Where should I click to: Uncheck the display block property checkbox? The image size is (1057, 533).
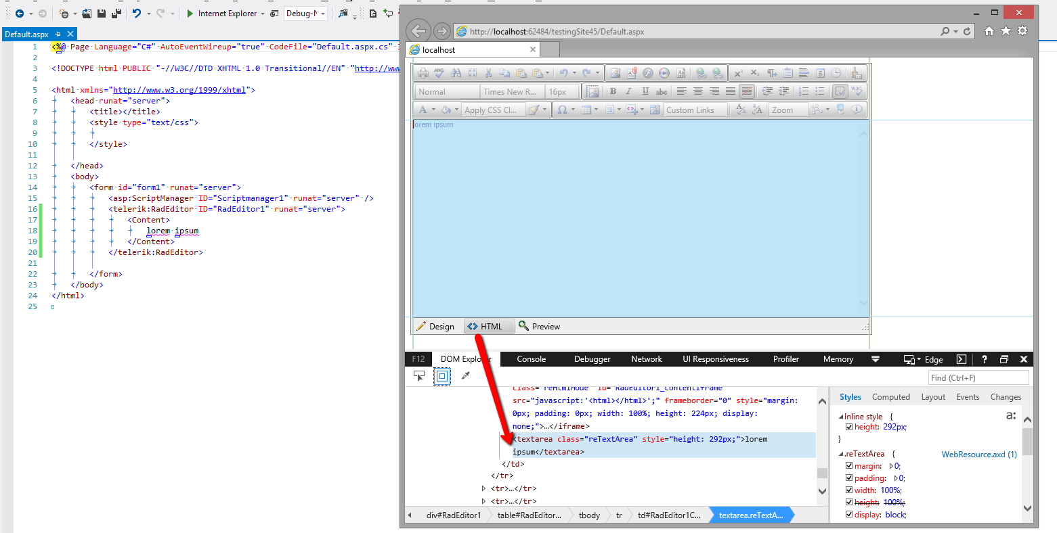(x=849, y=515)
